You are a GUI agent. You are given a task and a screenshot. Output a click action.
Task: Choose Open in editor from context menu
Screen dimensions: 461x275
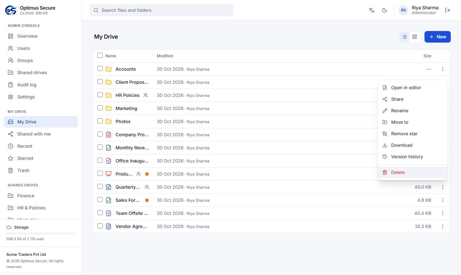pyautogui.click(x=413, y=88)
